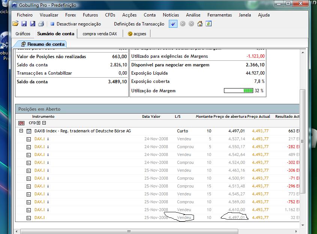Open the Acções menu

pyautogui.click(x=129, y=15)
